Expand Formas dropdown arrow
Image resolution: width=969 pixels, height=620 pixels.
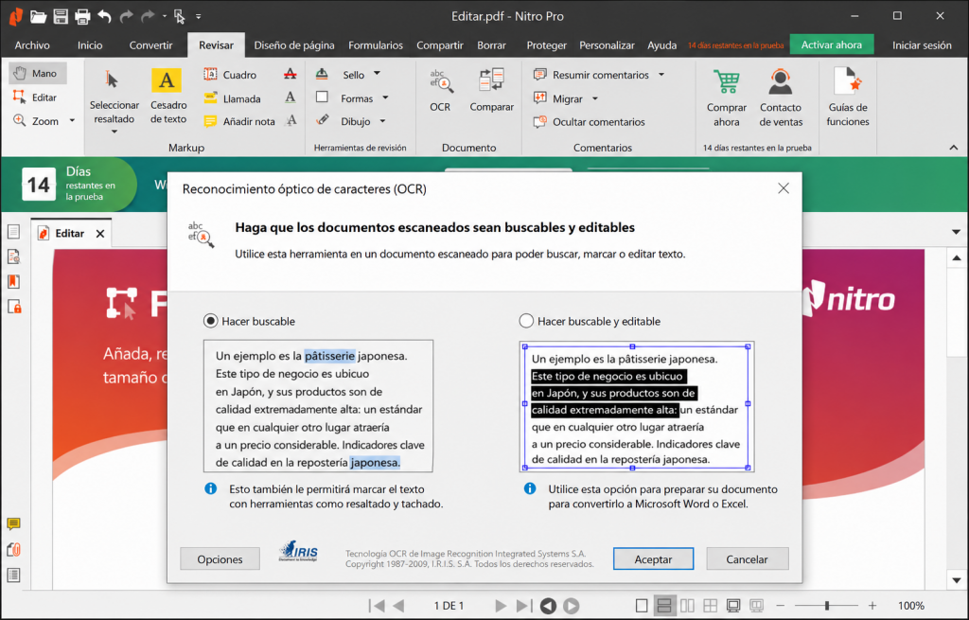coord(385,97)
